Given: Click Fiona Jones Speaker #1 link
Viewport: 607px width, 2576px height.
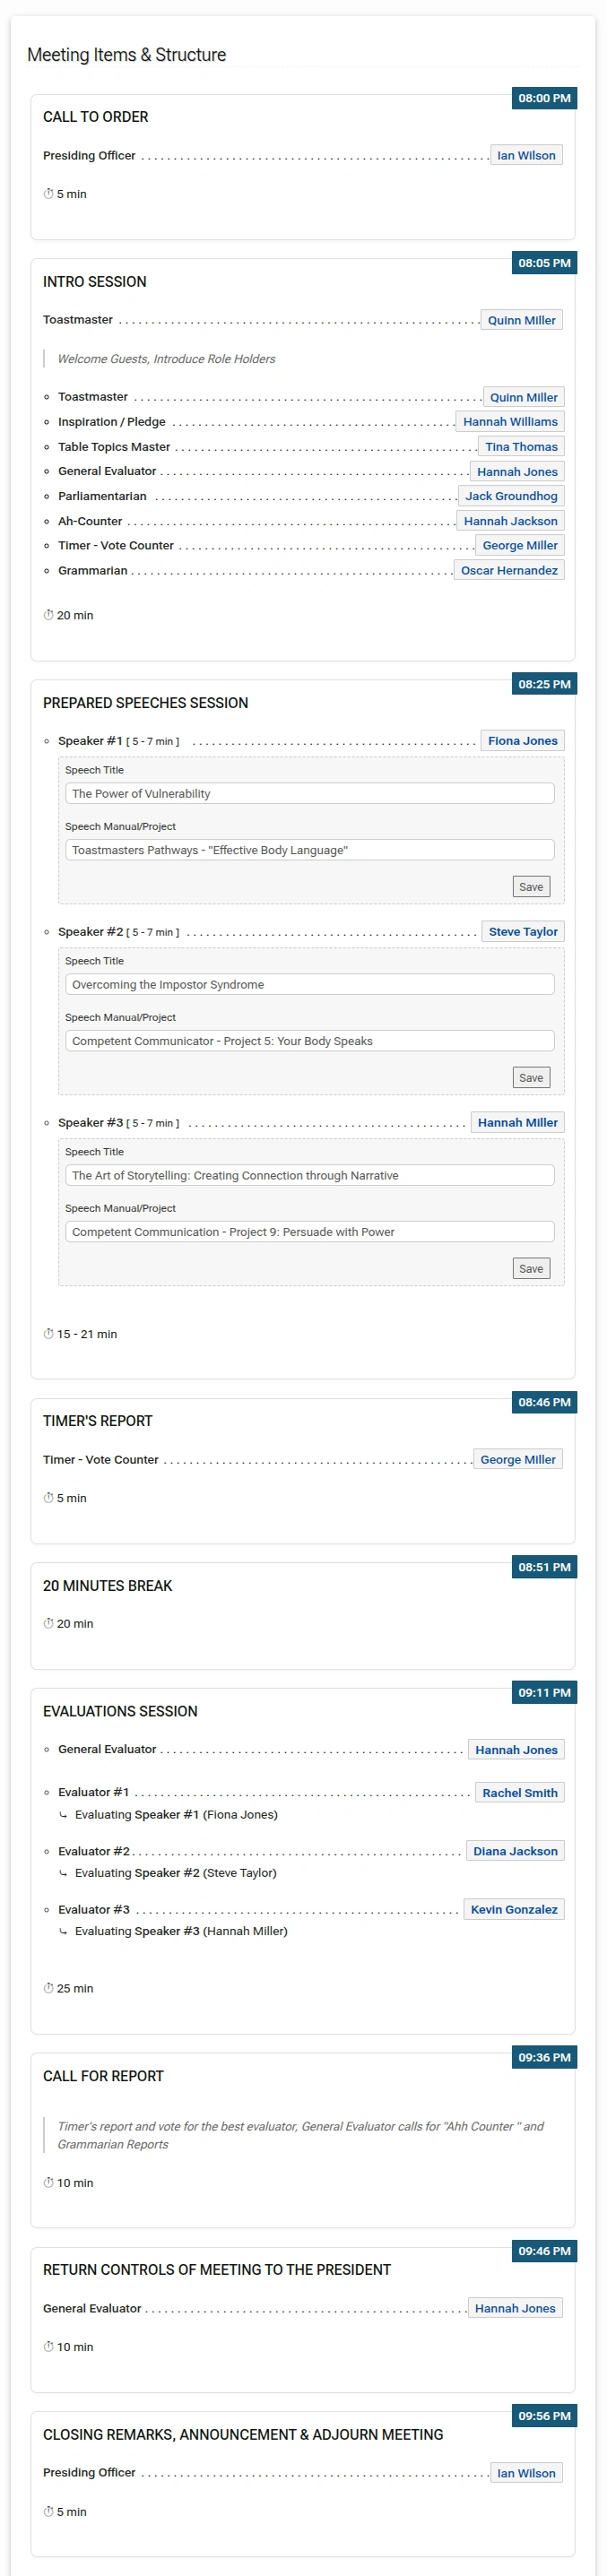Looking at the screenshot, I should [522, 741].
